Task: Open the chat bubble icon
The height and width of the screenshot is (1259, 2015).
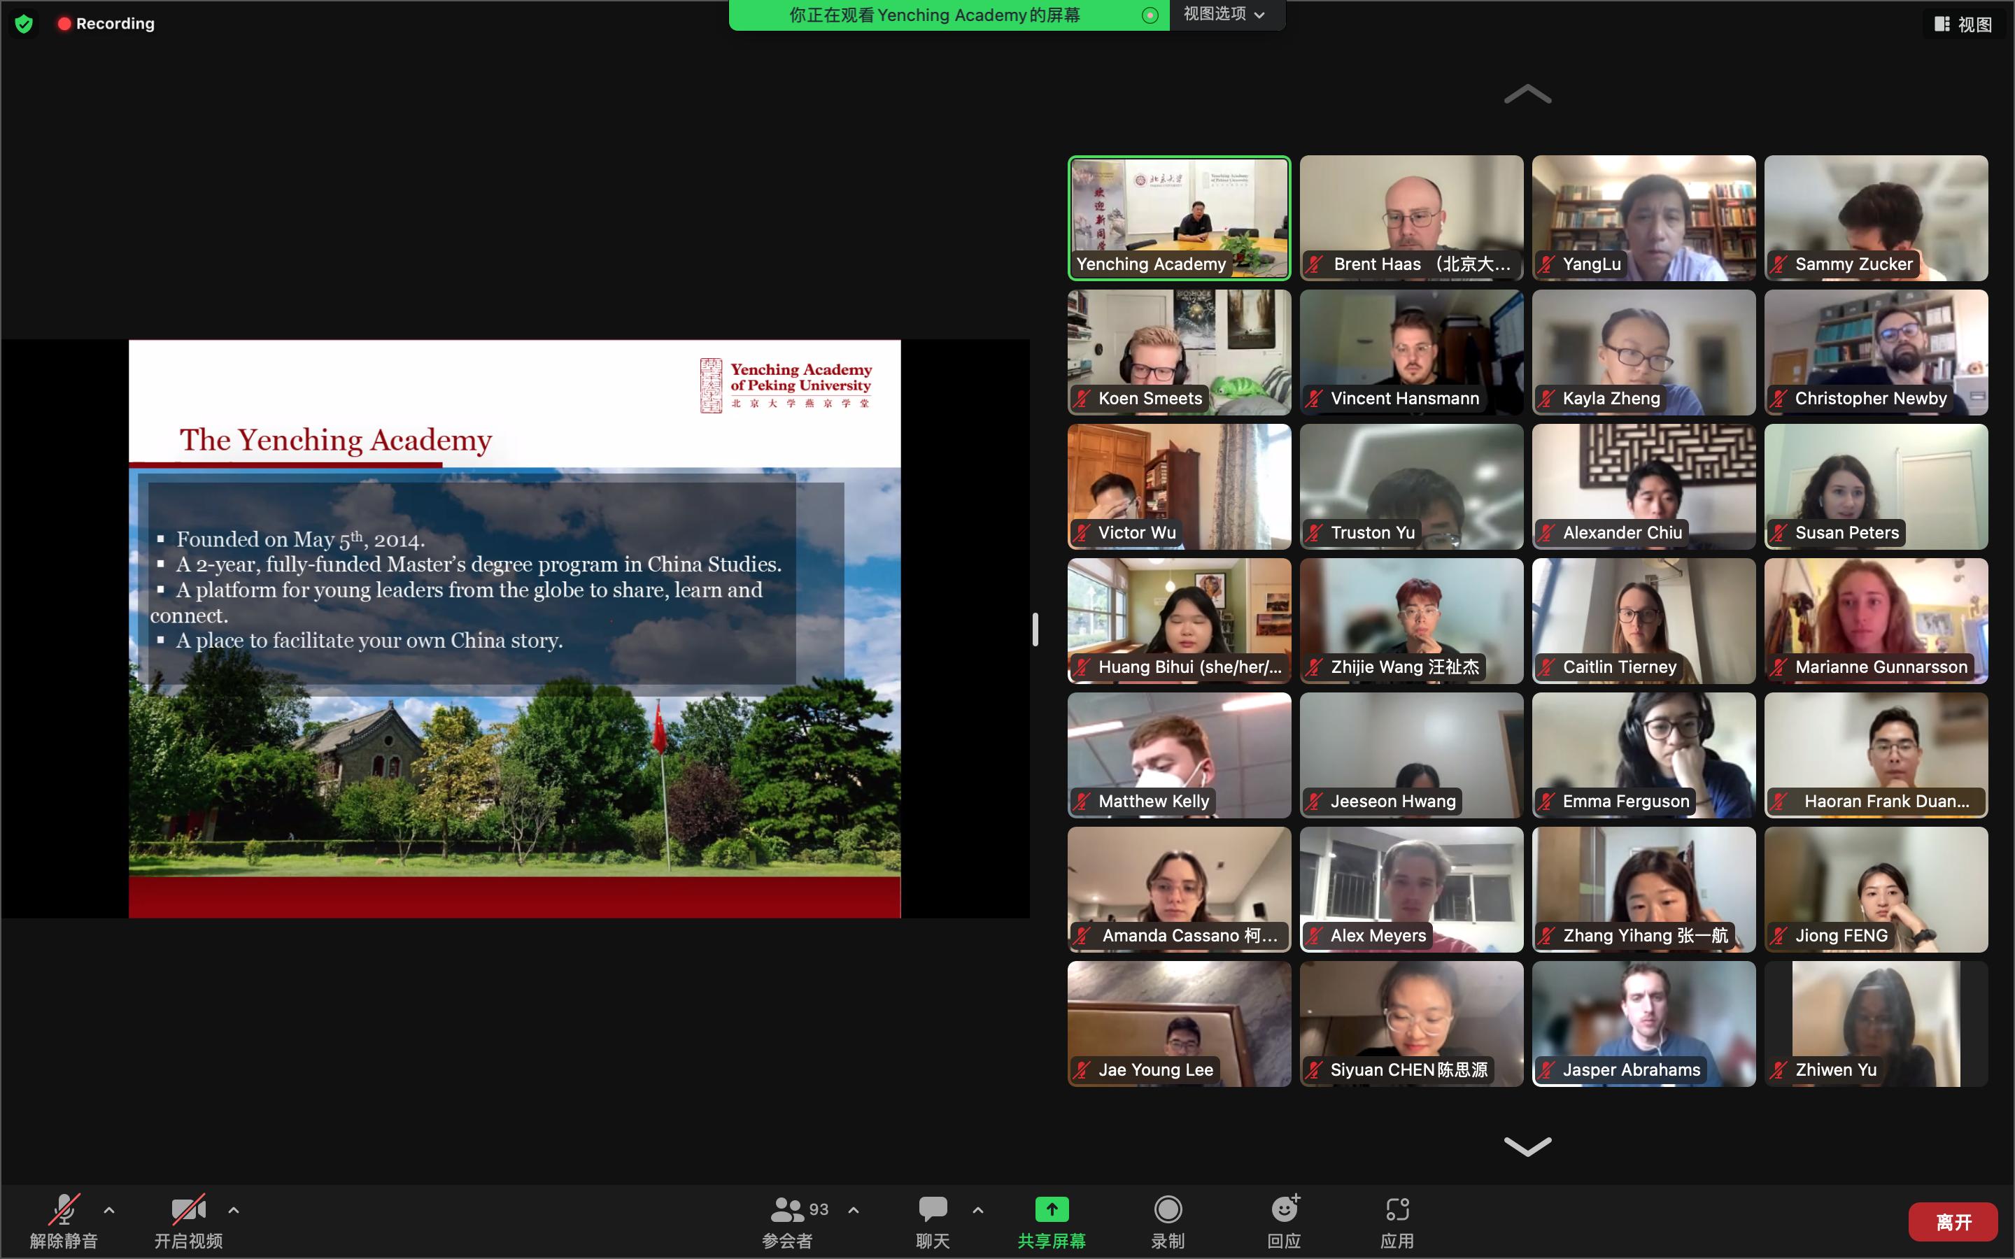Action: point(933,1209)
